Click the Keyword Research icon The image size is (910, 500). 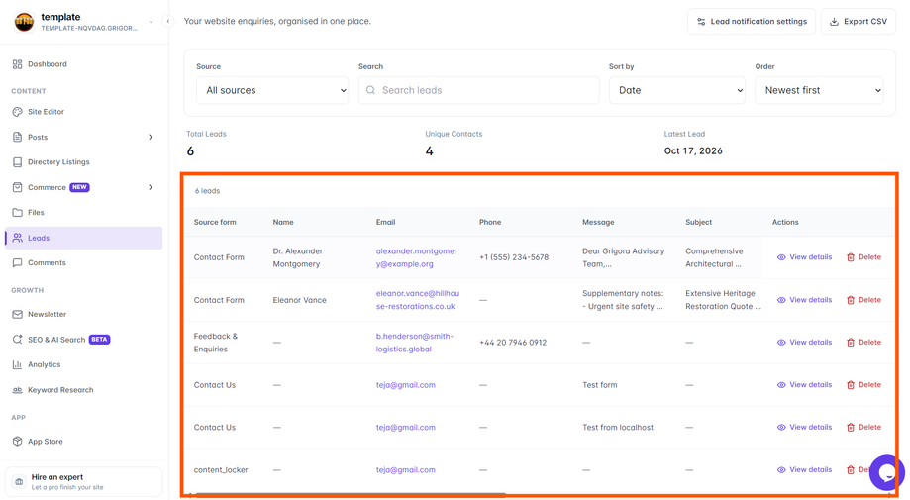tap(18, 390)
